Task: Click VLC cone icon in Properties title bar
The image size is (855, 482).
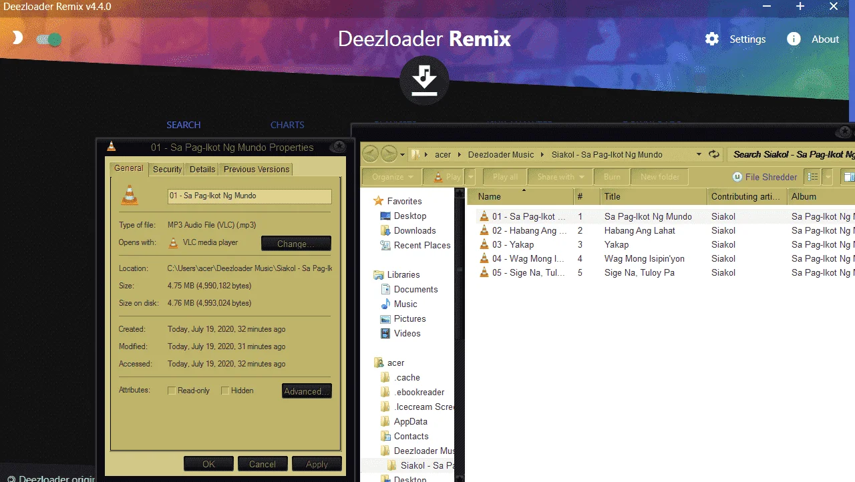Action: [111, 146]
